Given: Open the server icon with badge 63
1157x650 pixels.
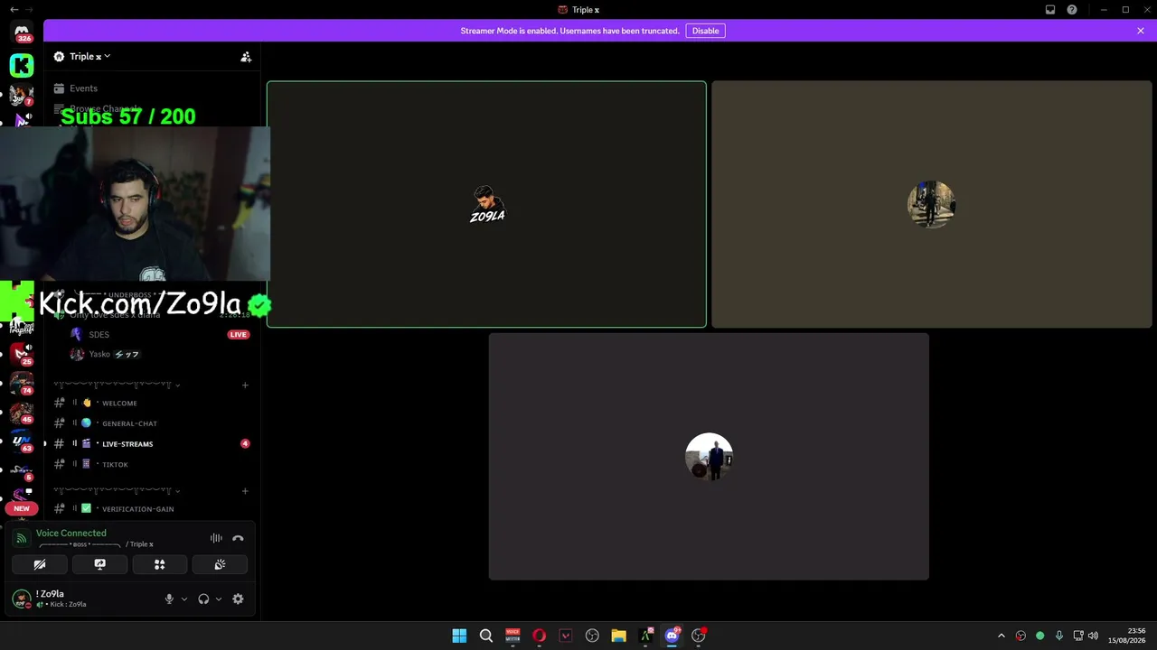Looking at the screenshot, I should (22, 441).
